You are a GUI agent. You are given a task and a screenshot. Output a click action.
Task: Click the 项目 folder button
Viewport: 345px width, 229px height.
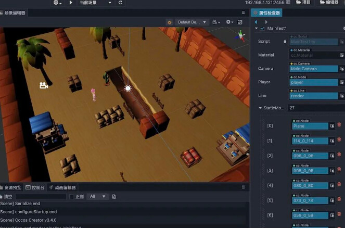[303, 3]
